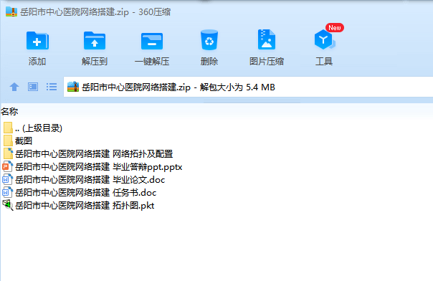Viewport: 433px width, 281px height.
Task: Select the 任务书.doc file
Action: 80,193
